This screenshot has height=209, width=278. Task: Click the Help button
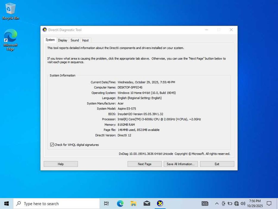(x=60, y=164)
